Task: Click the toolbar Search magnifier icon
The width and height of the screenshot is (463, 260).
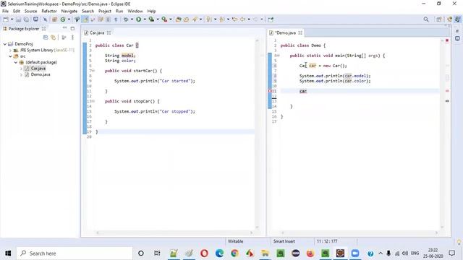Action: (x=426, y=19)
